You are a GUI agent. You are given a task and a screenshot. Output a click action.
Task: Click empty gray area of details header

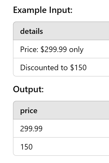[76, 31]
